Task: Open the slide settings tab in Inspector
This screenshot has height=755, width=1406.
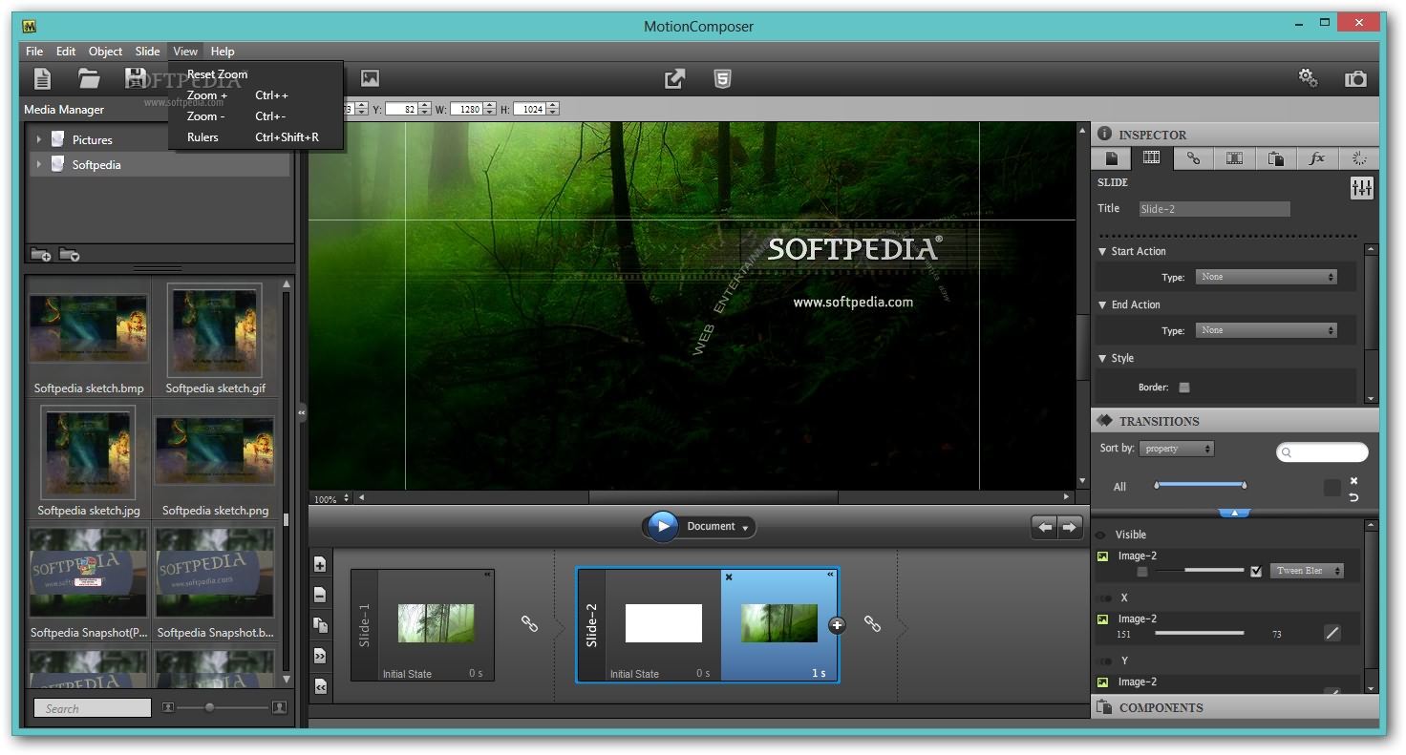Action: pos(1152,158)
